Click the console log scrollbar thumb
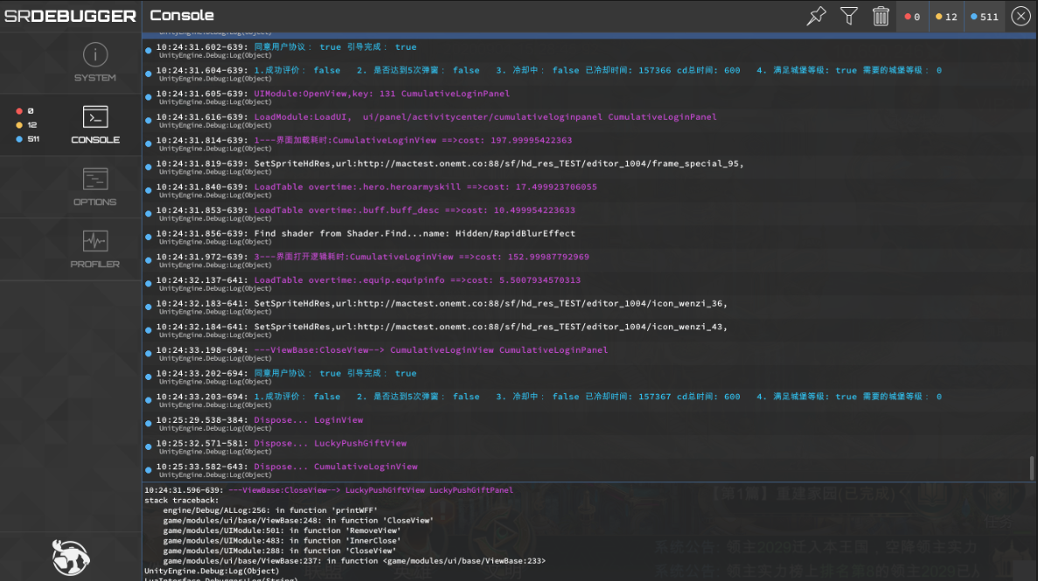This screenshot has height=581, width=1038. [x=1031, y=467]
